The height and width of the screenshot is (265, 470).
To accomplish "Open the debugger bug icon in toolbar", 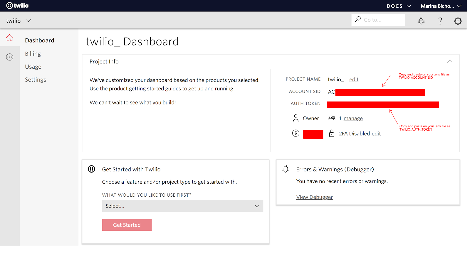I will pyautogui.click(x=421, y=21).
